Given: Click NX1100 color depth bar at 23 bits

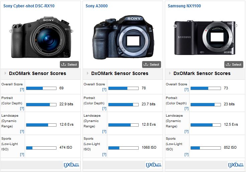Looking at the screenshot, I should tap(206, 105).
